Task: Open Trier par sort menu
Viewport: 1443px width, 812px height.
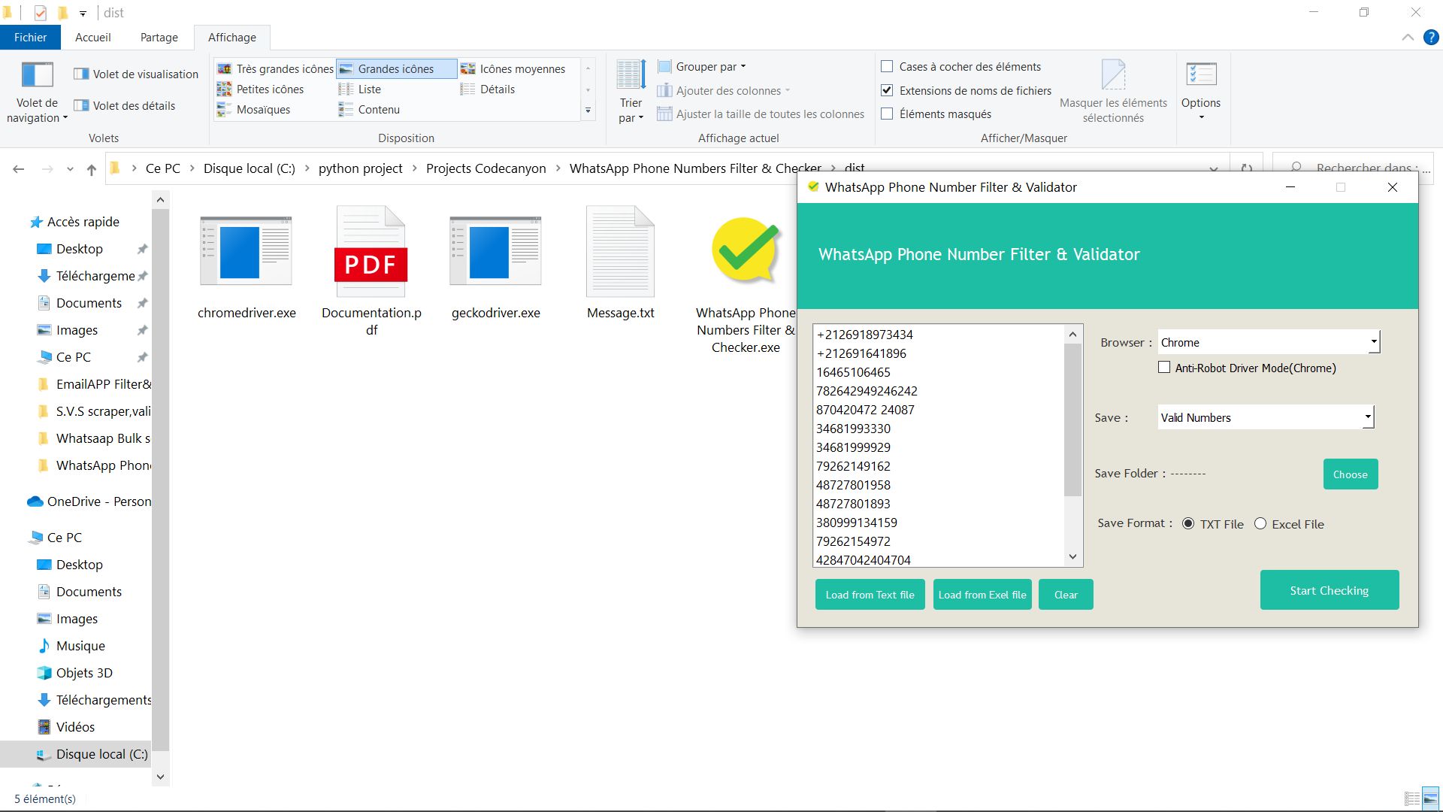Action: [x=631, y=92]
